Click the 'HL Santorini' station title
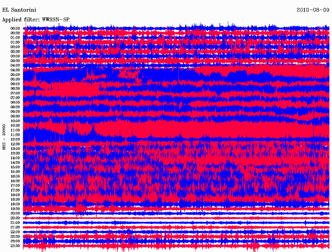This screenshot has width=332, height=252. point(19,10)
